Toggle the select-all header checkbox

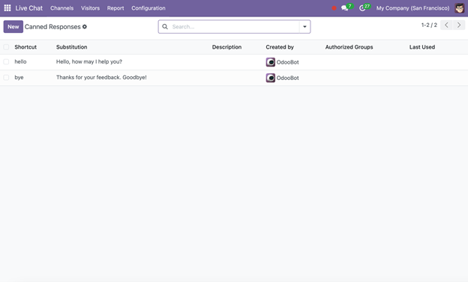point(6,47)
